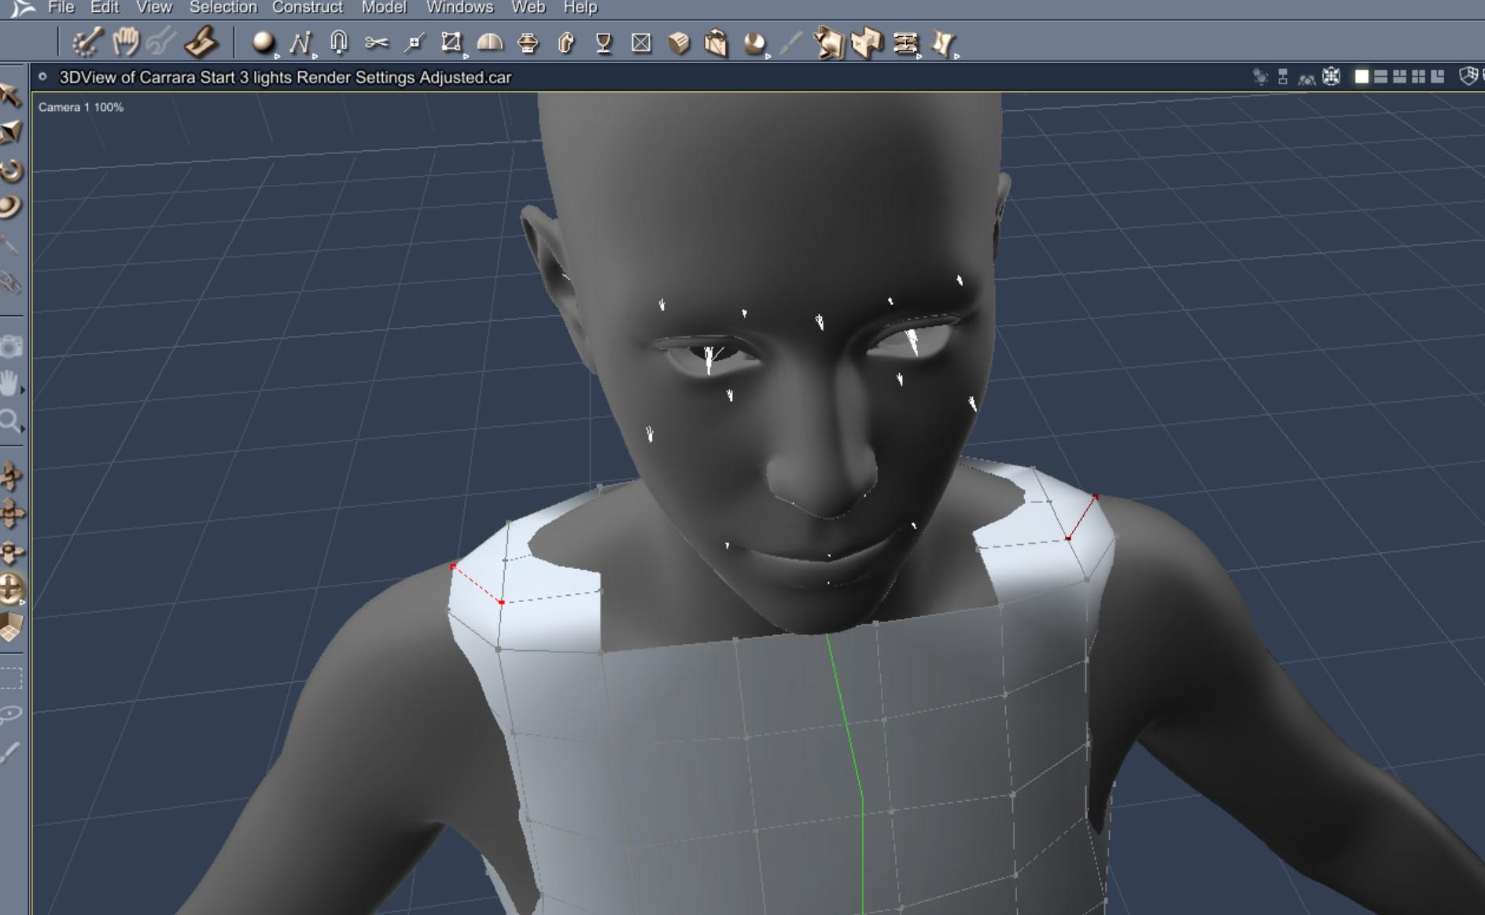Select the scissors cut tool

[x=377, y=42]
